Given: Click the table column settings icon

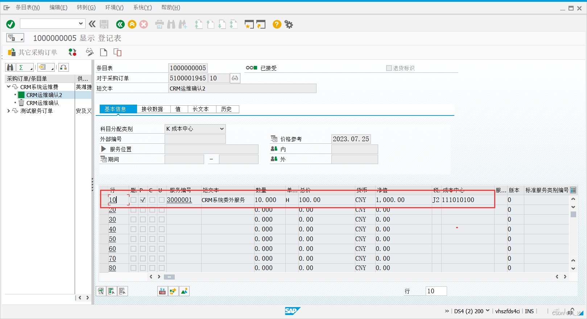Looking at the screenshot, I should click(x=573, y=190).
